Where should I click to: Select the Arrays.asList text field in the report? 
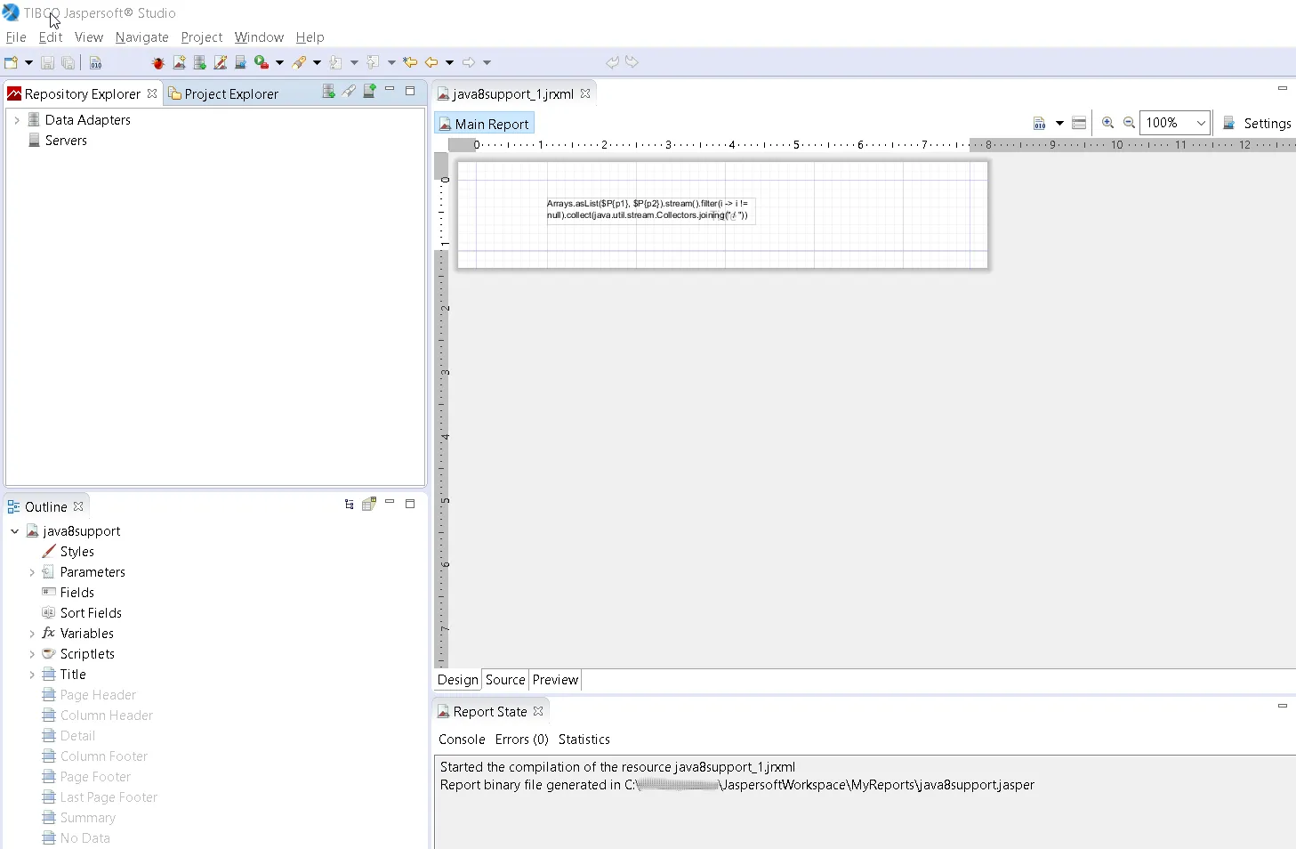pos(650,210)
